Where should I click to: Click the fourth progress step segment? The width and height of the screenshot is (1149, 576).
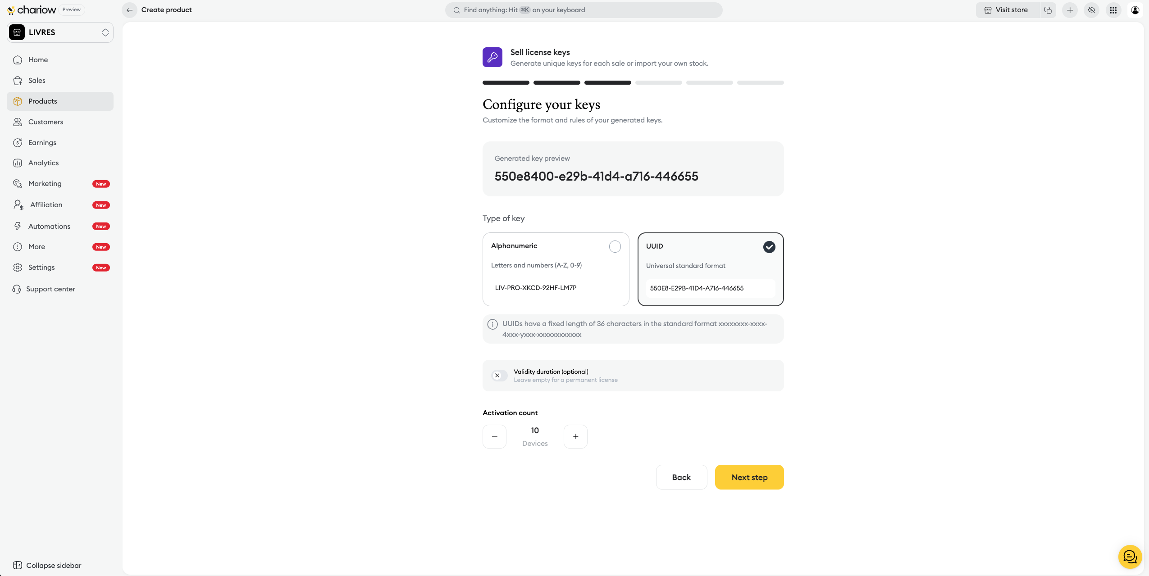click(x=658, y=83)
